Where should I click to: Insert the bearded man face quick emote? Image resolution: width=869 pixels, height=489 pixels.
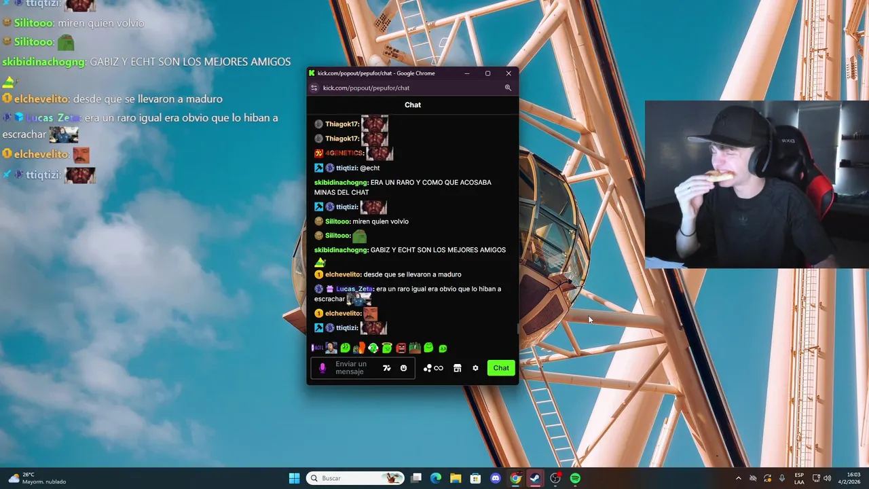point(331,348)
